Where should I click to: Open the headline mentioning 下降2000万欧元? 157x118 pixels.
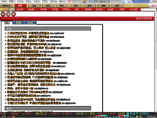[x=28, y=92]
